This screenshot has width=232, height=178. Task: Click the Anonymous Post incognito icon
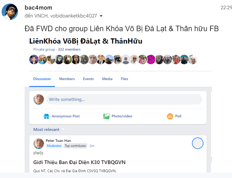click(x=46, y=116)
